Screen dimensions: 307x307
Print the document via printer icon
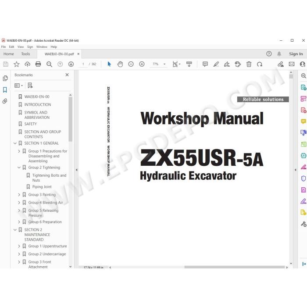point(38,64)
